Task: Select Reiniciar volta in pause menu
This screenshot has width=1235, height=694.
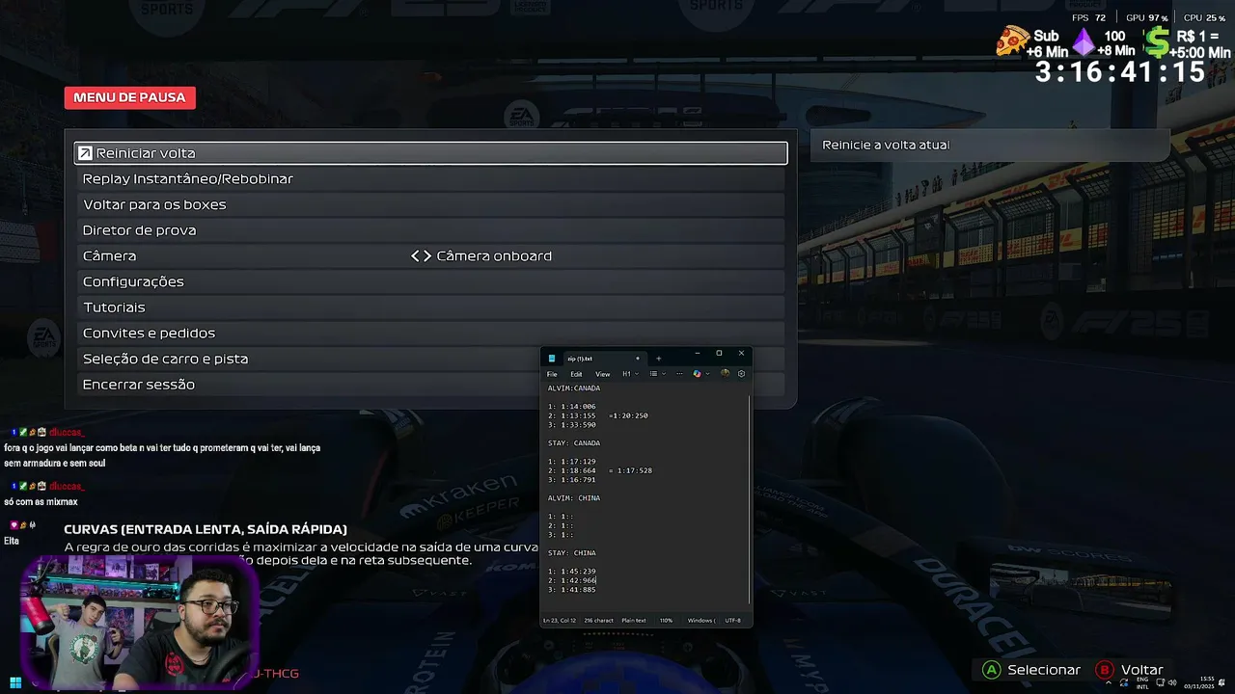Action: click(x=430, y=152)
